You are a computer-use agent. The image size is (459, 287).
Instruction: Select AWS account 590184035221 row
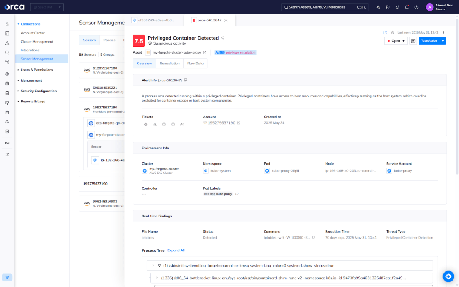[x=102, y=90]
